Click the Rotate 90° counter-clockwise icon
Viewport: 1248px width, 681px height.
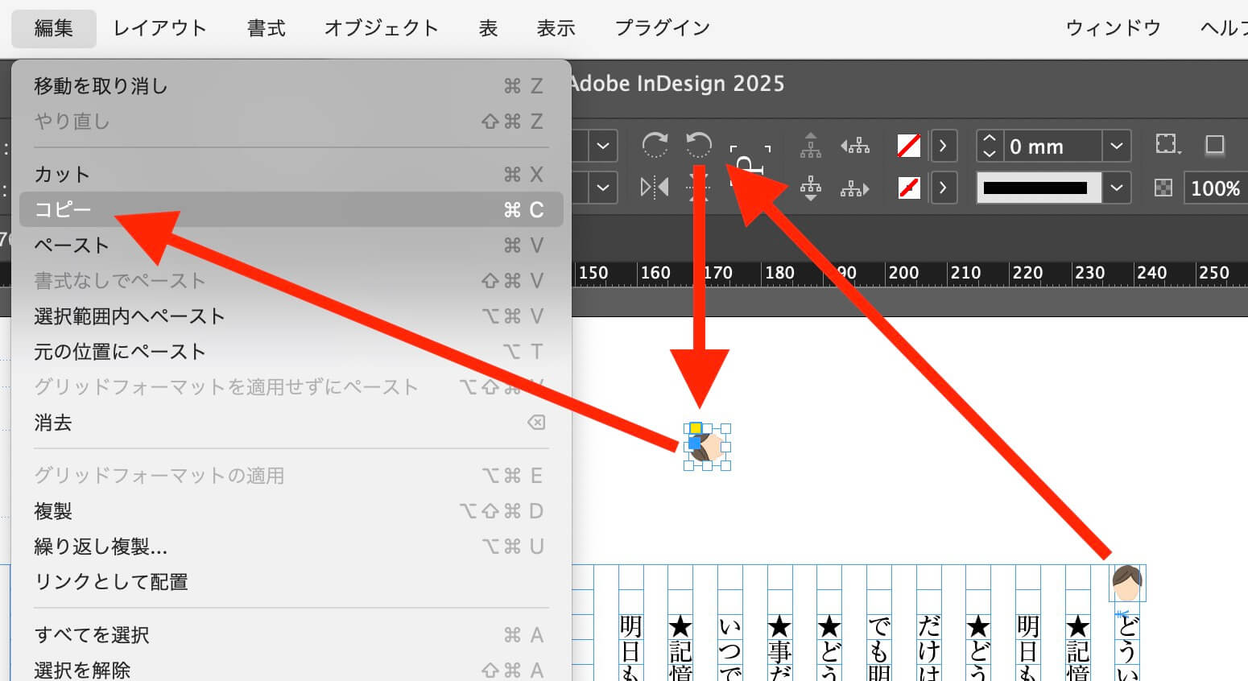[x=698, y=146]
